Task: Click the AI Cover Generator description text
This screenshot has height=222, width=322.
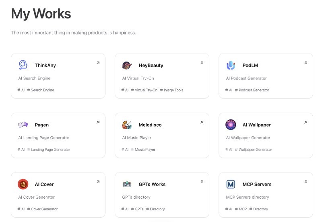Action: pos(36,197)
